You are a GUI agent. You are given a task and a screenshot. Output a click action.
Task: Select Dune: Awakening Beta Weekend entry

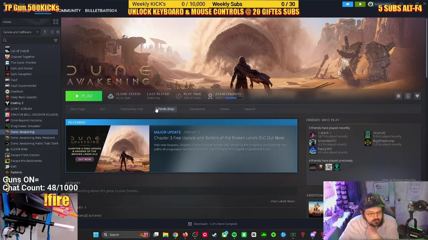point(32,138)
